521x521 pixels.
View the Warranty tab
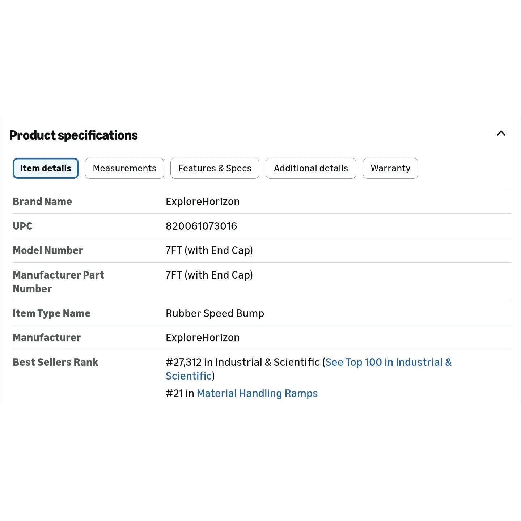click(x=390, y=168)
